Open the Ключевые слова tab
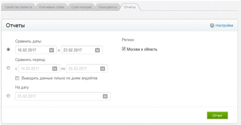Viewport: 241px width, 125px height. click(52, 7)
